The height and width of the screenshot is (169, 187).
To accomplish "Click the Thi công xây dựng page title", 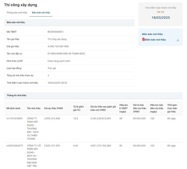I will pyautogui.click(x=20, y=5).
